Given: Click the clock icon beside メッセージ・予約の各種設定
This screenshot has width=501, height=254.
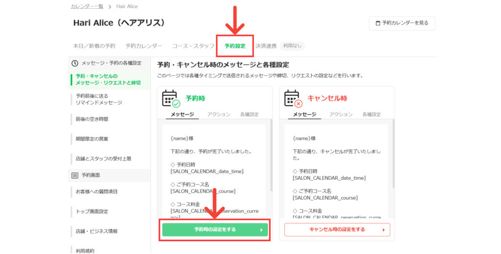Looking at the screenshot, I should click(x=75, y=63).
